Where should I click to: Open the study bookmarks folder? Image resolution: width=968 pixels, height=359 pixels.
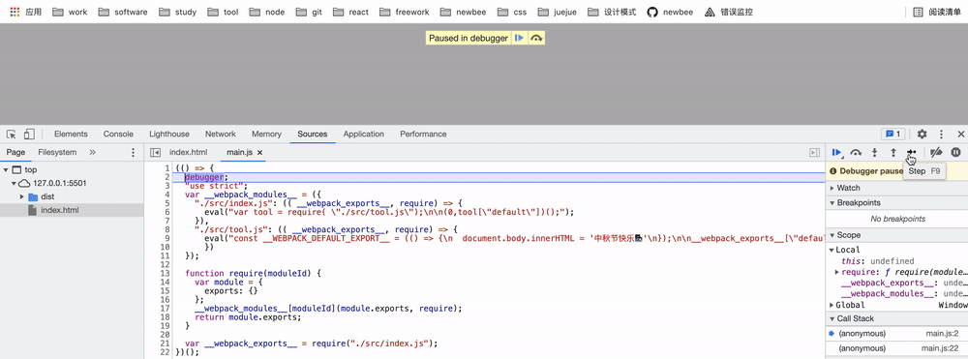click(x=178, y=12)
